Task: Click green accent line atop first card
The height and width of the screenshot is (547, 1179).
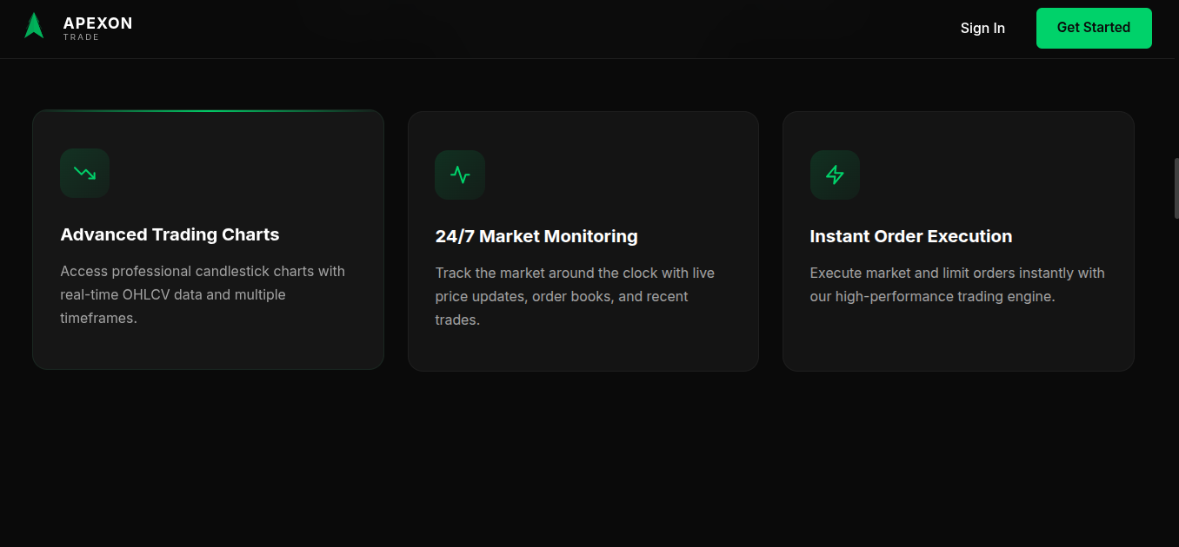Action: point(208,111)
